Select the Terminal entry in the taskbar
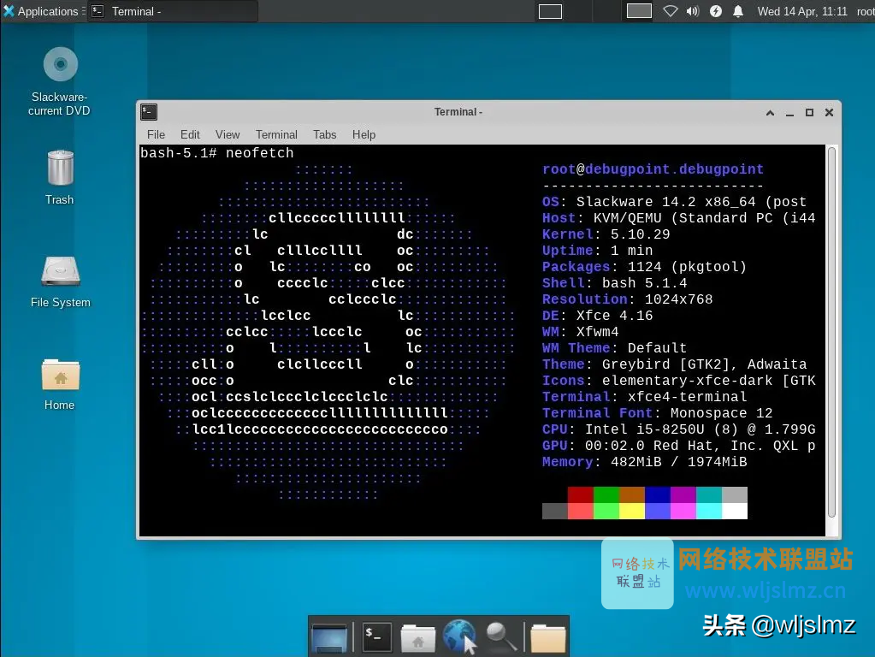Image resolution: width=875 pixels, height=657 pixels. click(x=171, y=11)
